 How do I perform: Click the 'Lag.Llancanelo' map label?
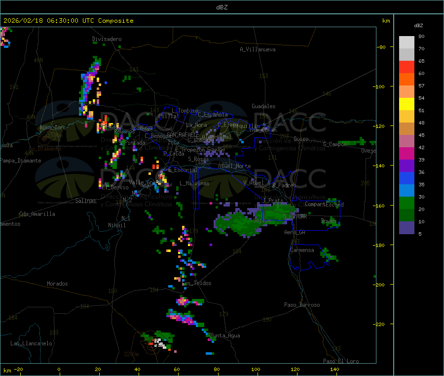click(x=32, y=343)
